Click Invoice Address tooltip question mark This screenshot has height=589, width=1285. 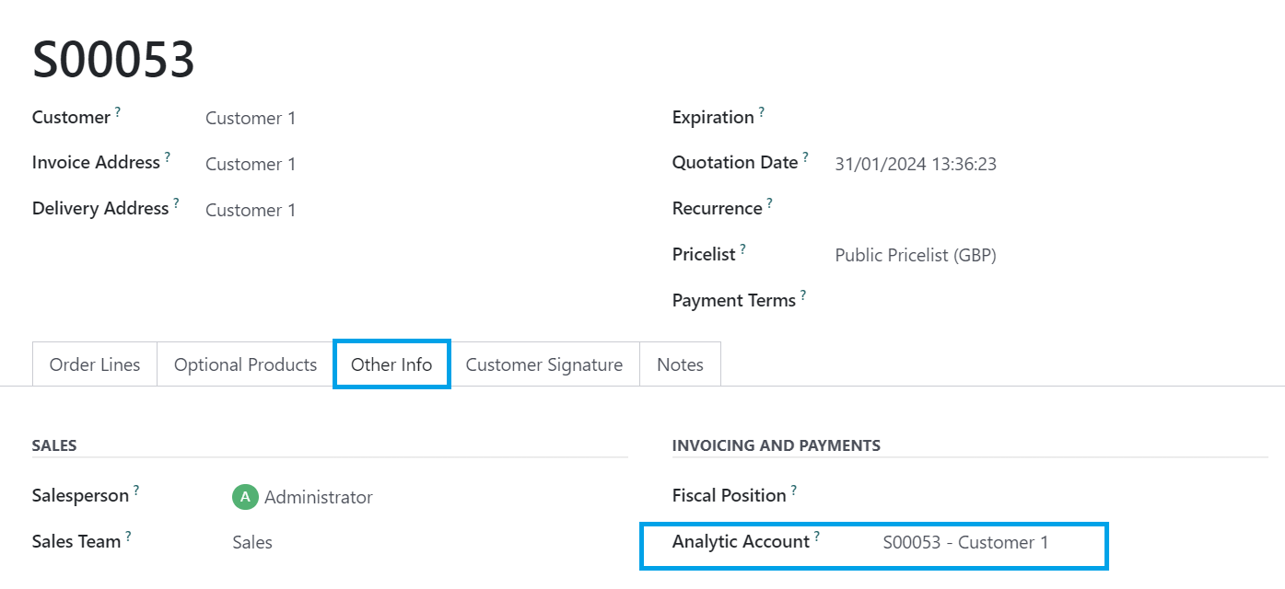tap(168, 156)
